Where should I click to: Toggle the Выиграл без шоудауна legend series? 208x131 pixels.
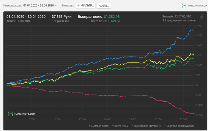point(179,126)
